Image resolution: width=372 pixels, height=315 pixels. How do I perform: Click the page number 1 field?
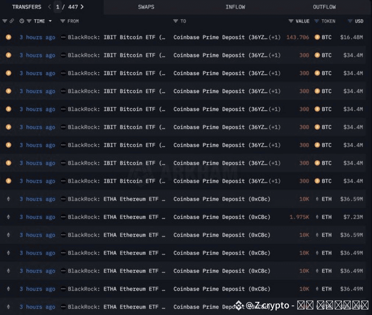(58, 7)
